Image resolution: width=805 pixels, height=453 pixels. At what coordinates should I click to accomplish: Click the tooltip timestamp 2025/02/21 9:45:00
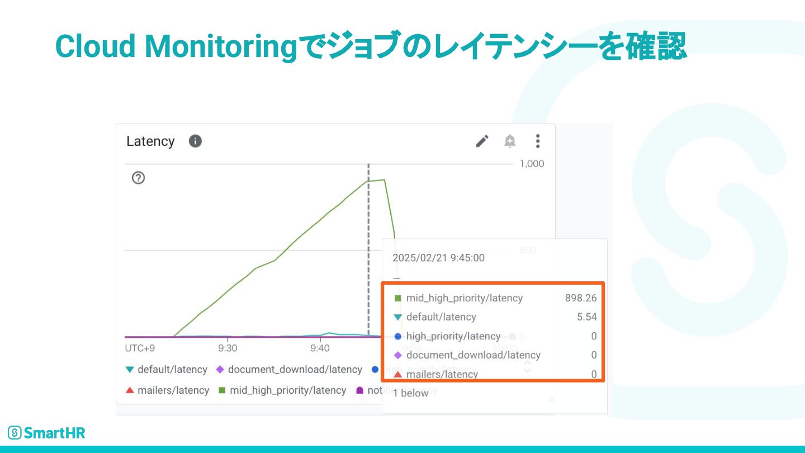pos(439,258)
